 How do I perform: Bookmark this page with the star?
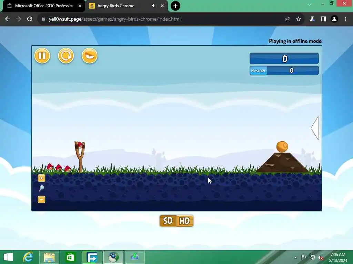pyautogui.click(x=299, y=19)
